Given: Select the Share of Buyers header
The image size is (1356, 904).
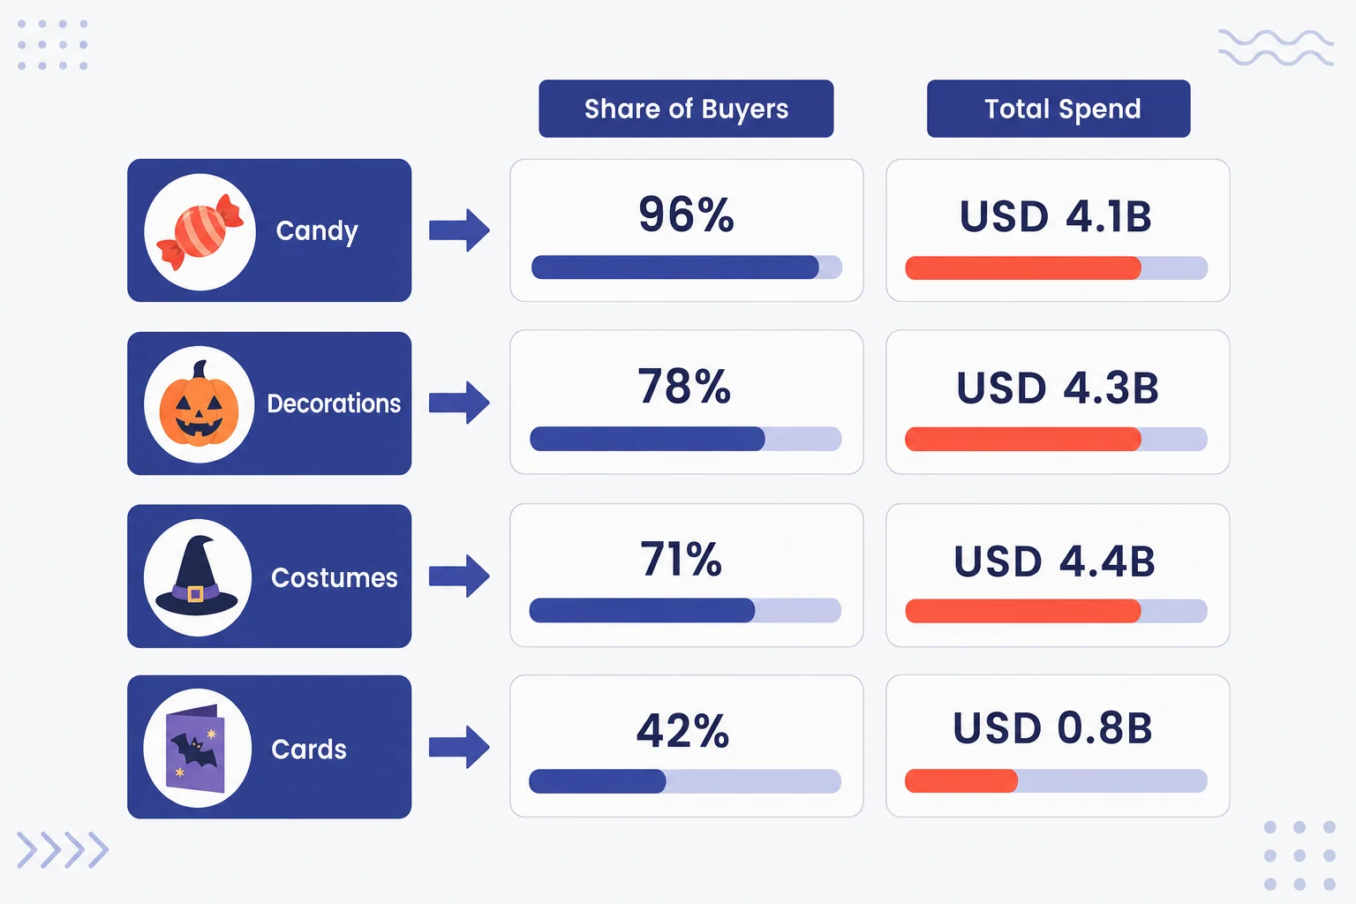Looking at the screenshot, I should click(x=686, y=109).
